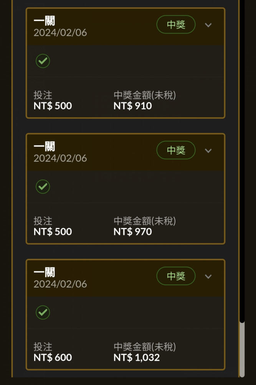Select the NT$ 1,032 winning amount
The image size is (256, 385).
click(137, 358)
